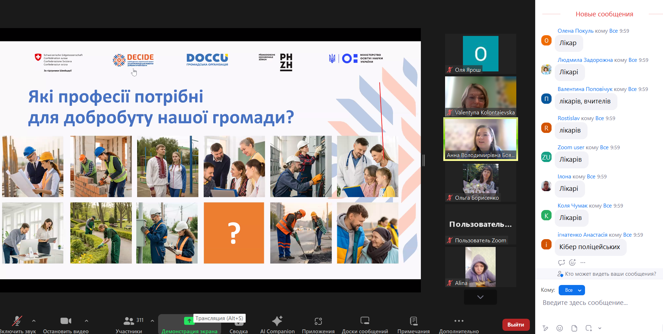
Task: Click the file attachment icon in chat
Action: click(x=574, y=328)
